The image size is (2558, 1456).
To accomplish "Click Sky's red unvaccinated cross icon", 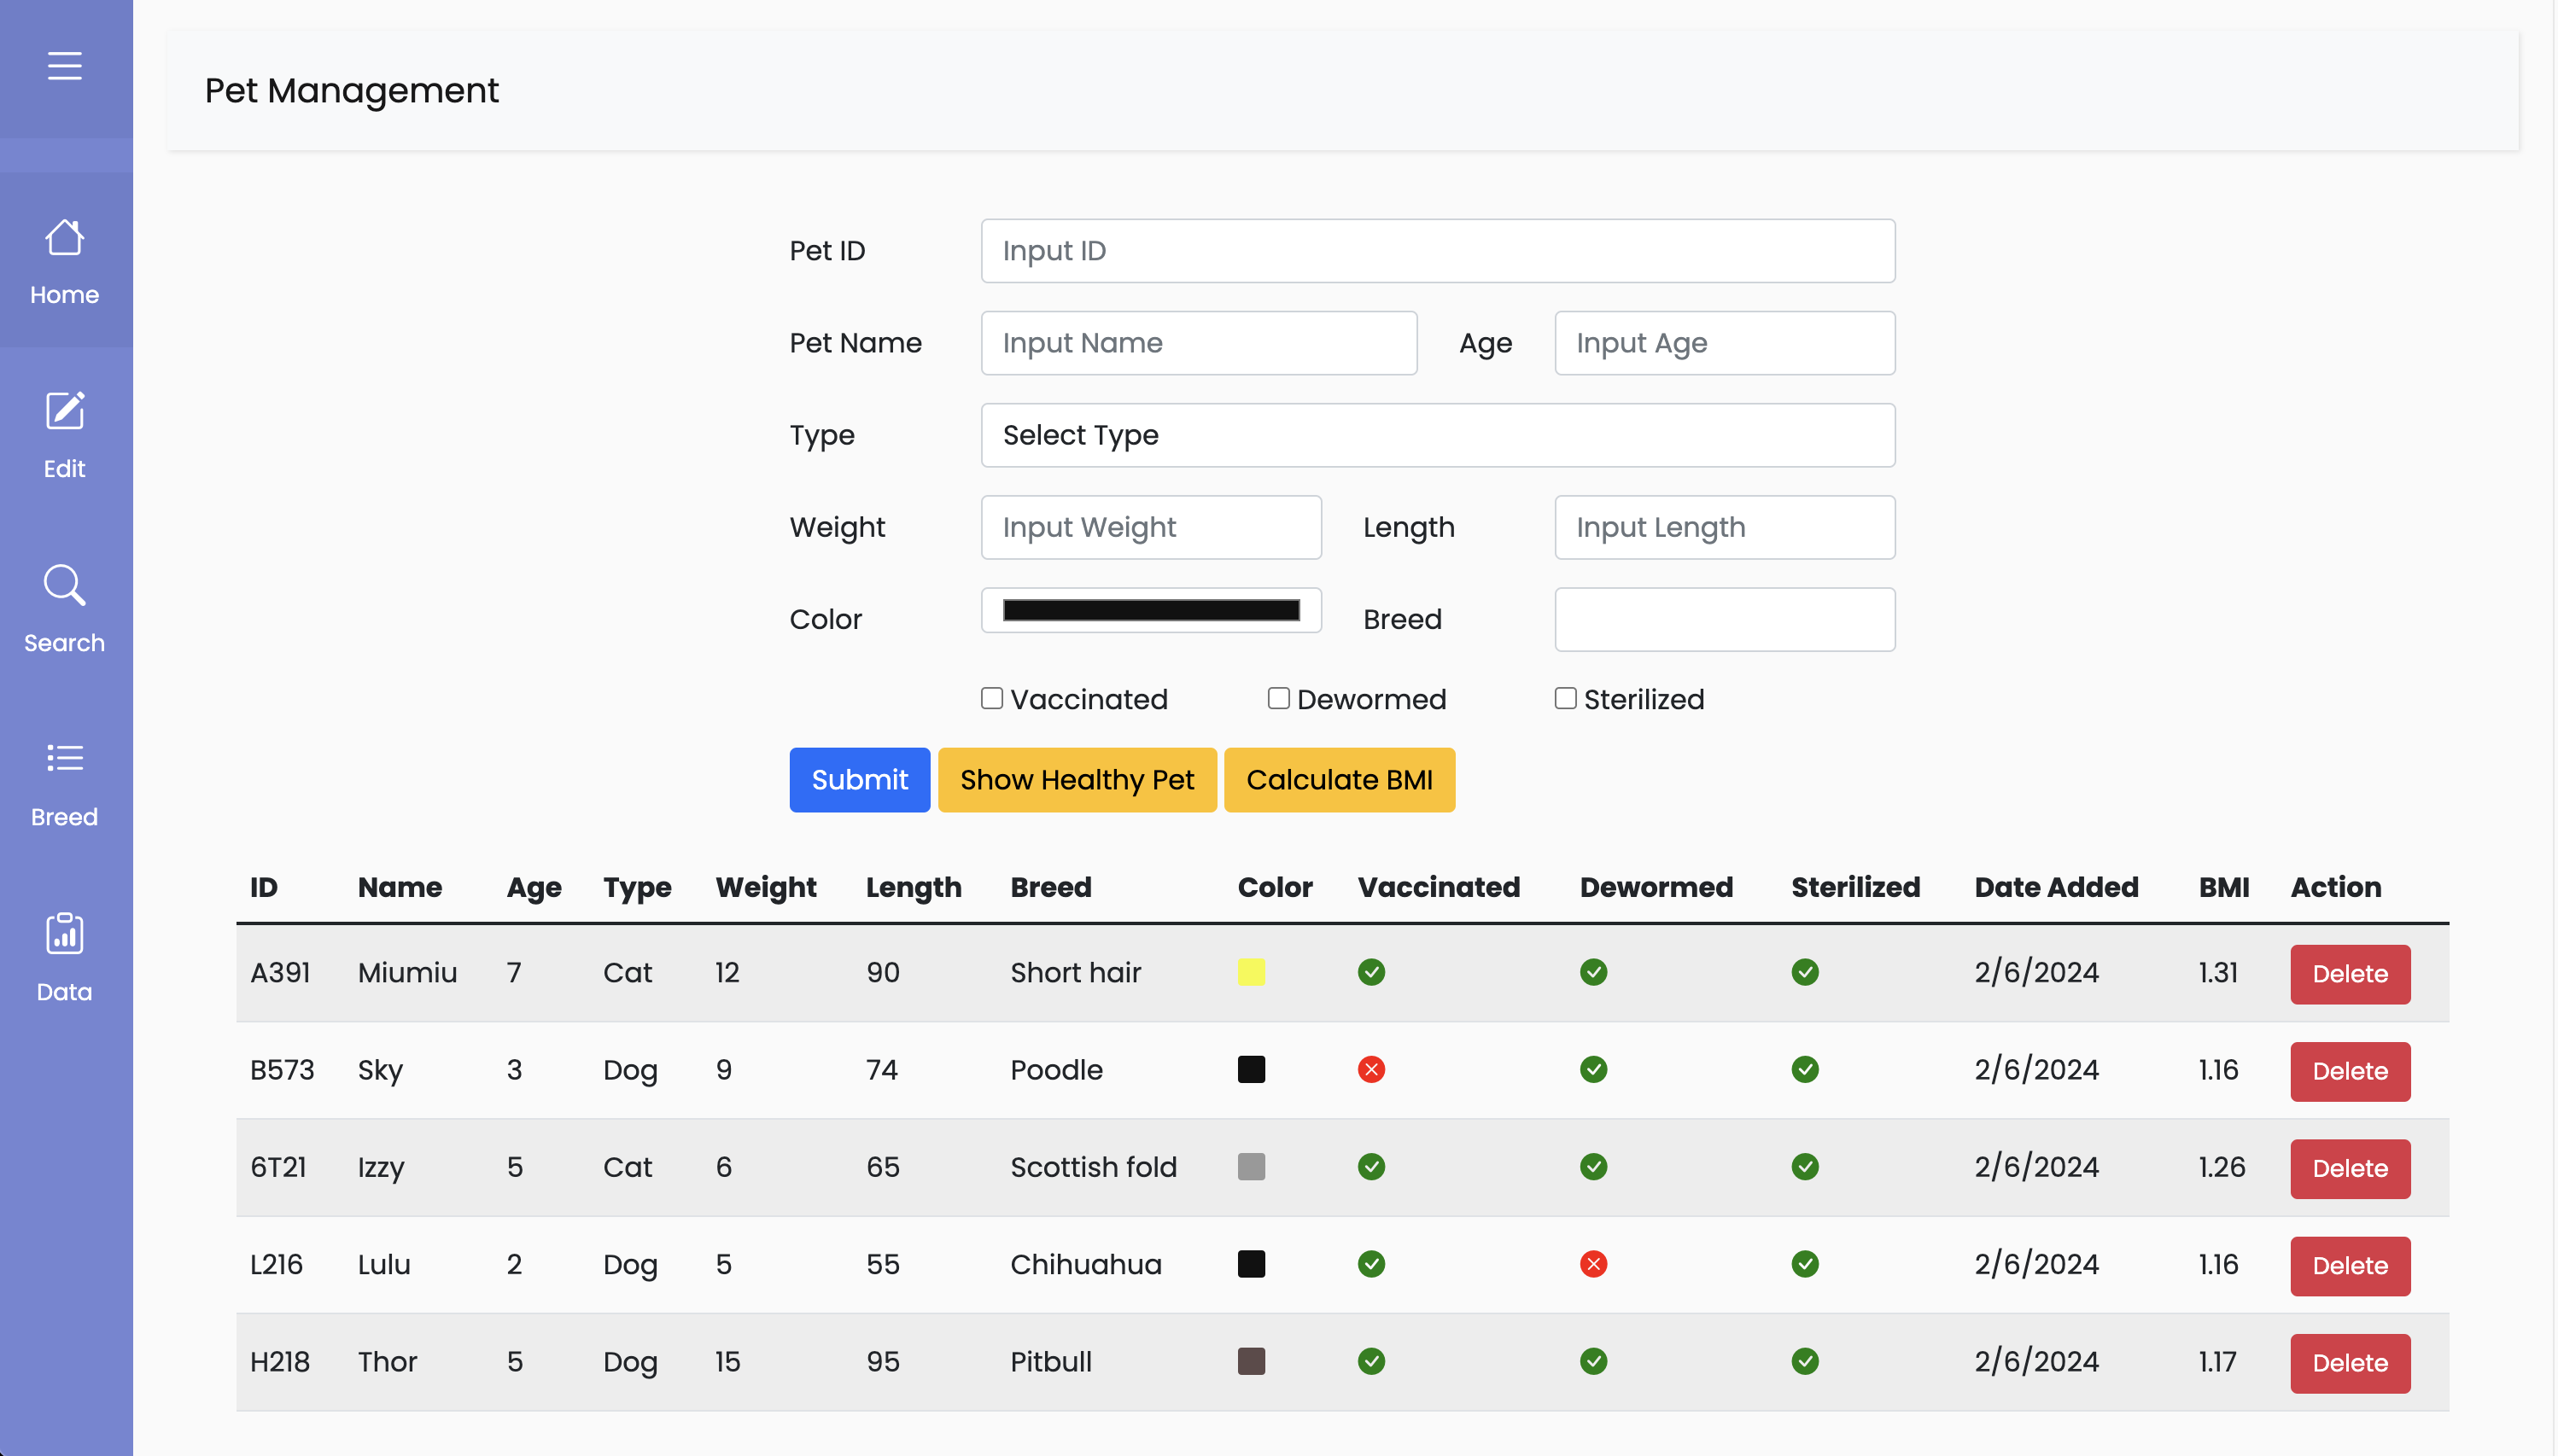I will 1370,1070.
